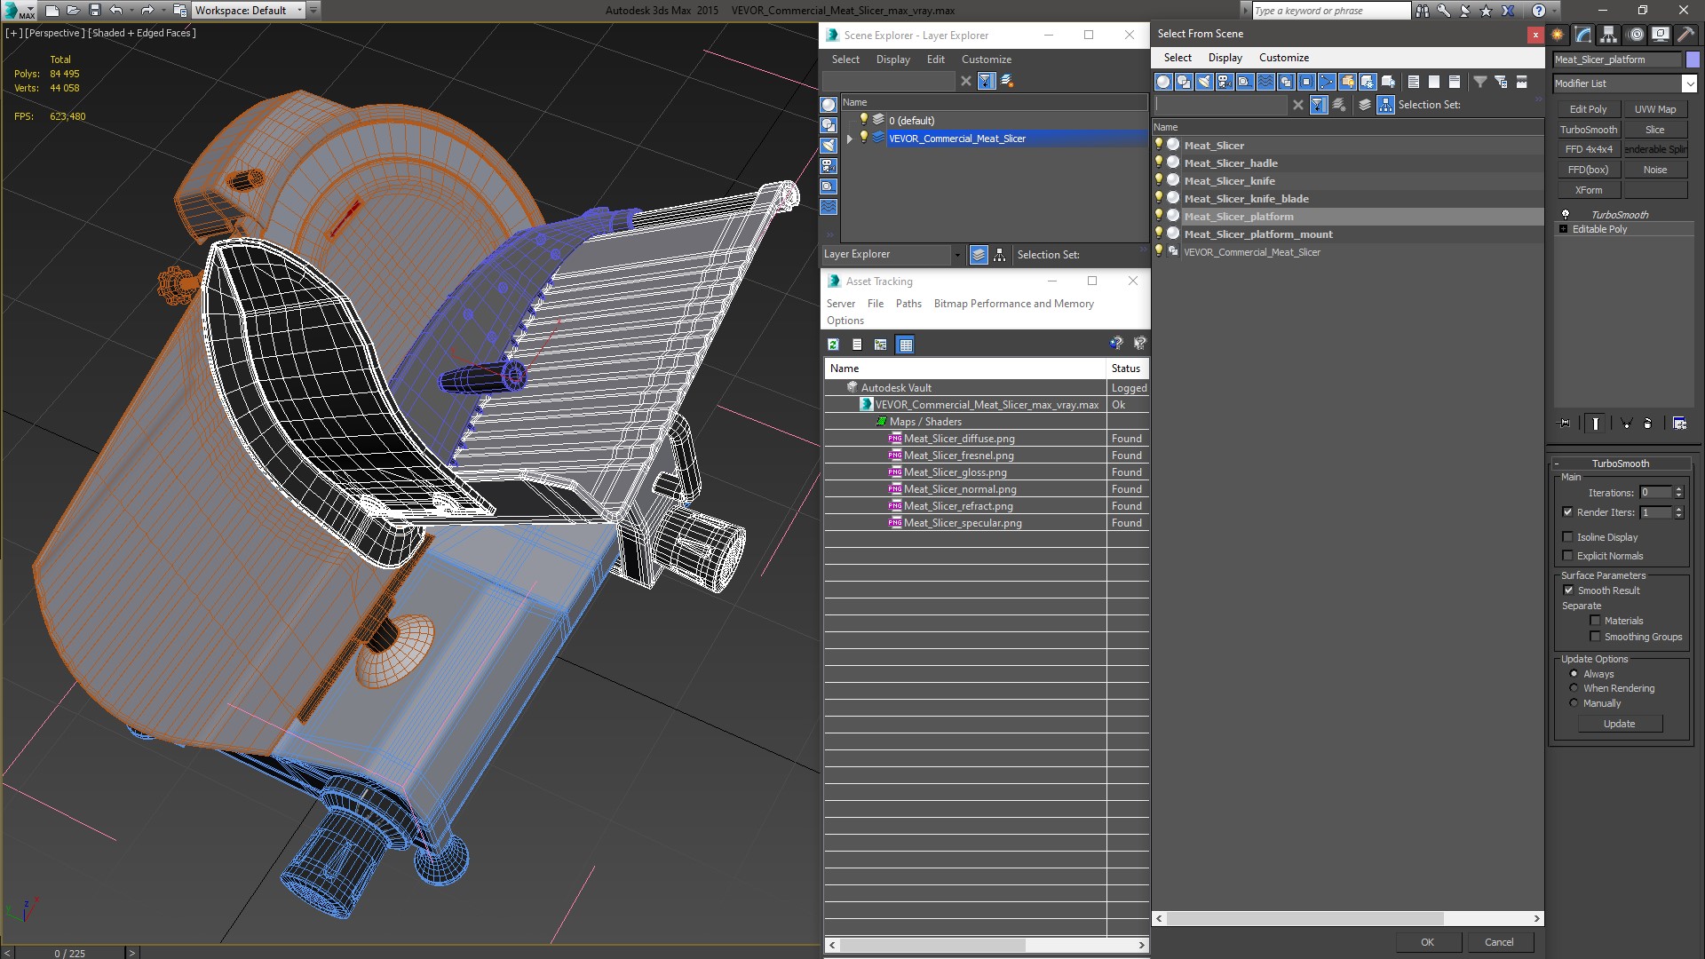Click the FFD 4x4x4 modifier button
The width and height of the screenshot is (1705, 959).
tap(1588, 149)
